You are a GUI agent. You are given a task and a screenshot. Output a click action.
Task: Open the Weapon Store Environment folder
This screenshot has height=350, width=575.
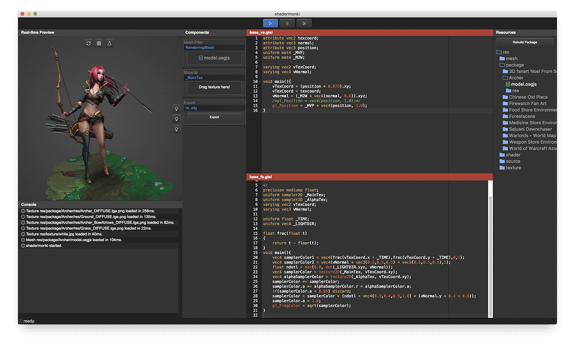pos(529,142)
